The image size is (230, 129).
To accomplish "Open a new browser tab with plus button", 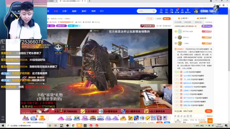I will (89, 1).
